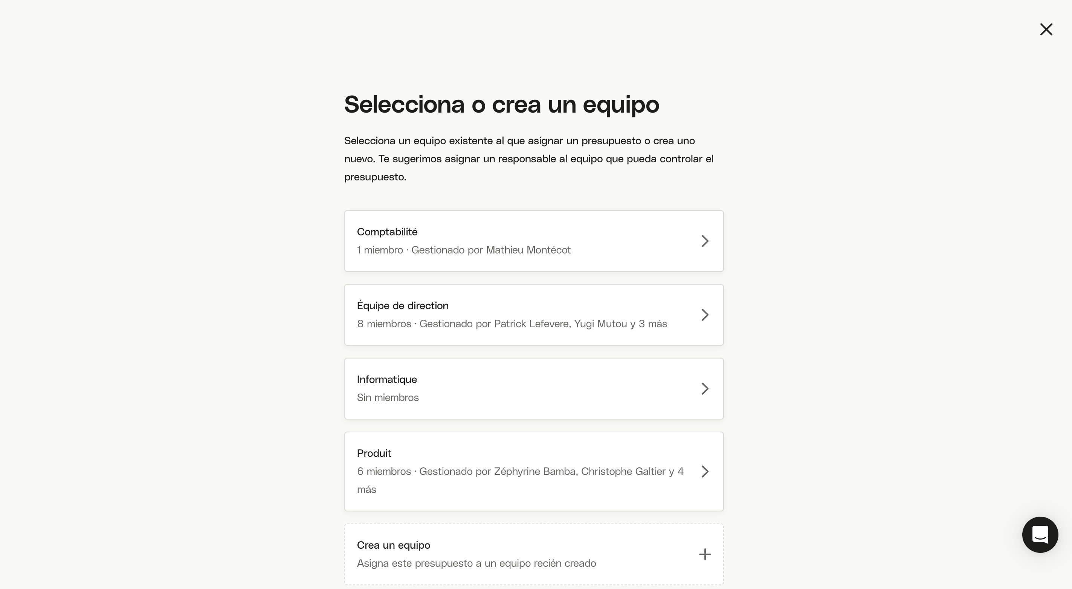Click the chevron arrow on the Comptabilité row
Screen dimensions: 1072x589
pyautogui.click(x=704, y=241)
